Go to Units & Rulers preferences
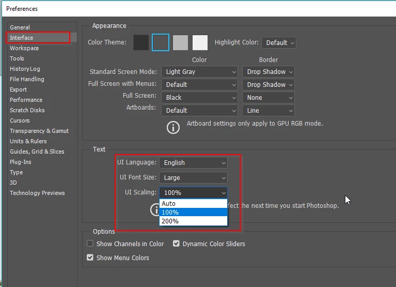 point(28,141)
